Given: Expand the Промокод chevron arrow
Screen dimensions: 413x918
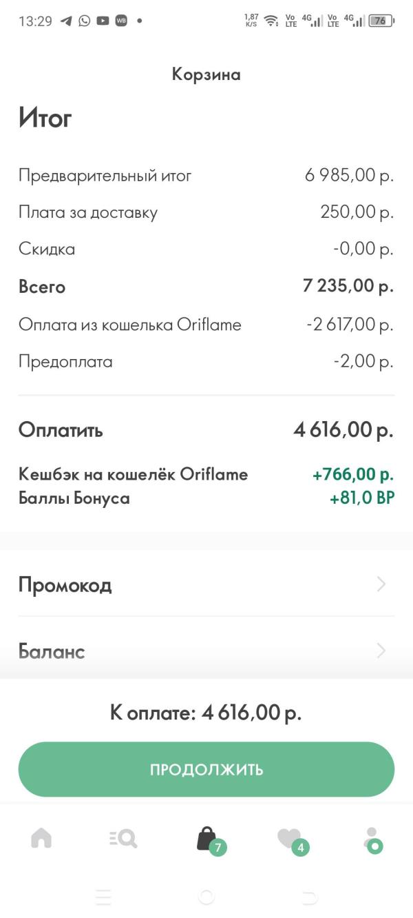Looking at the screenshot, I should tap(382, 584).
